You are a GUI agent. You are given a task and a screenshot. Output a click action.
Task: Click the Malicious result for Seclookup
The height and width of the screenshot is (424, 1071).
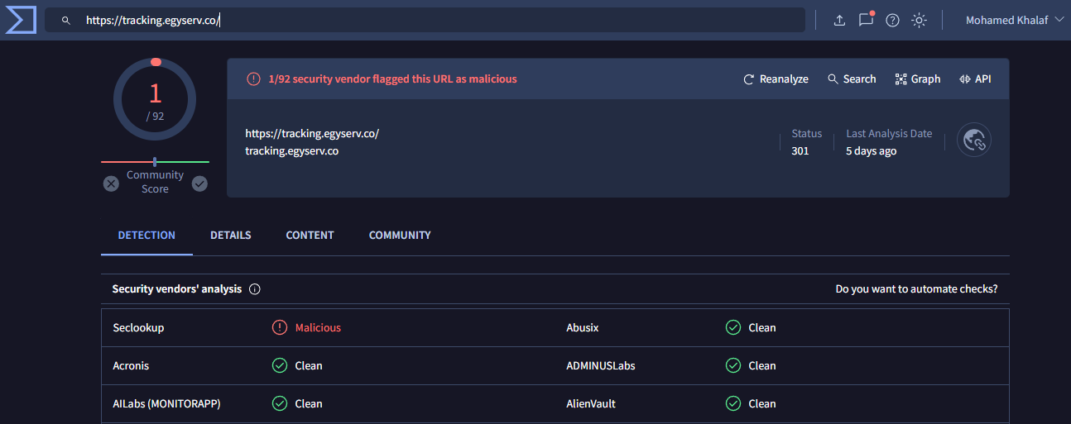click(318, 327)
